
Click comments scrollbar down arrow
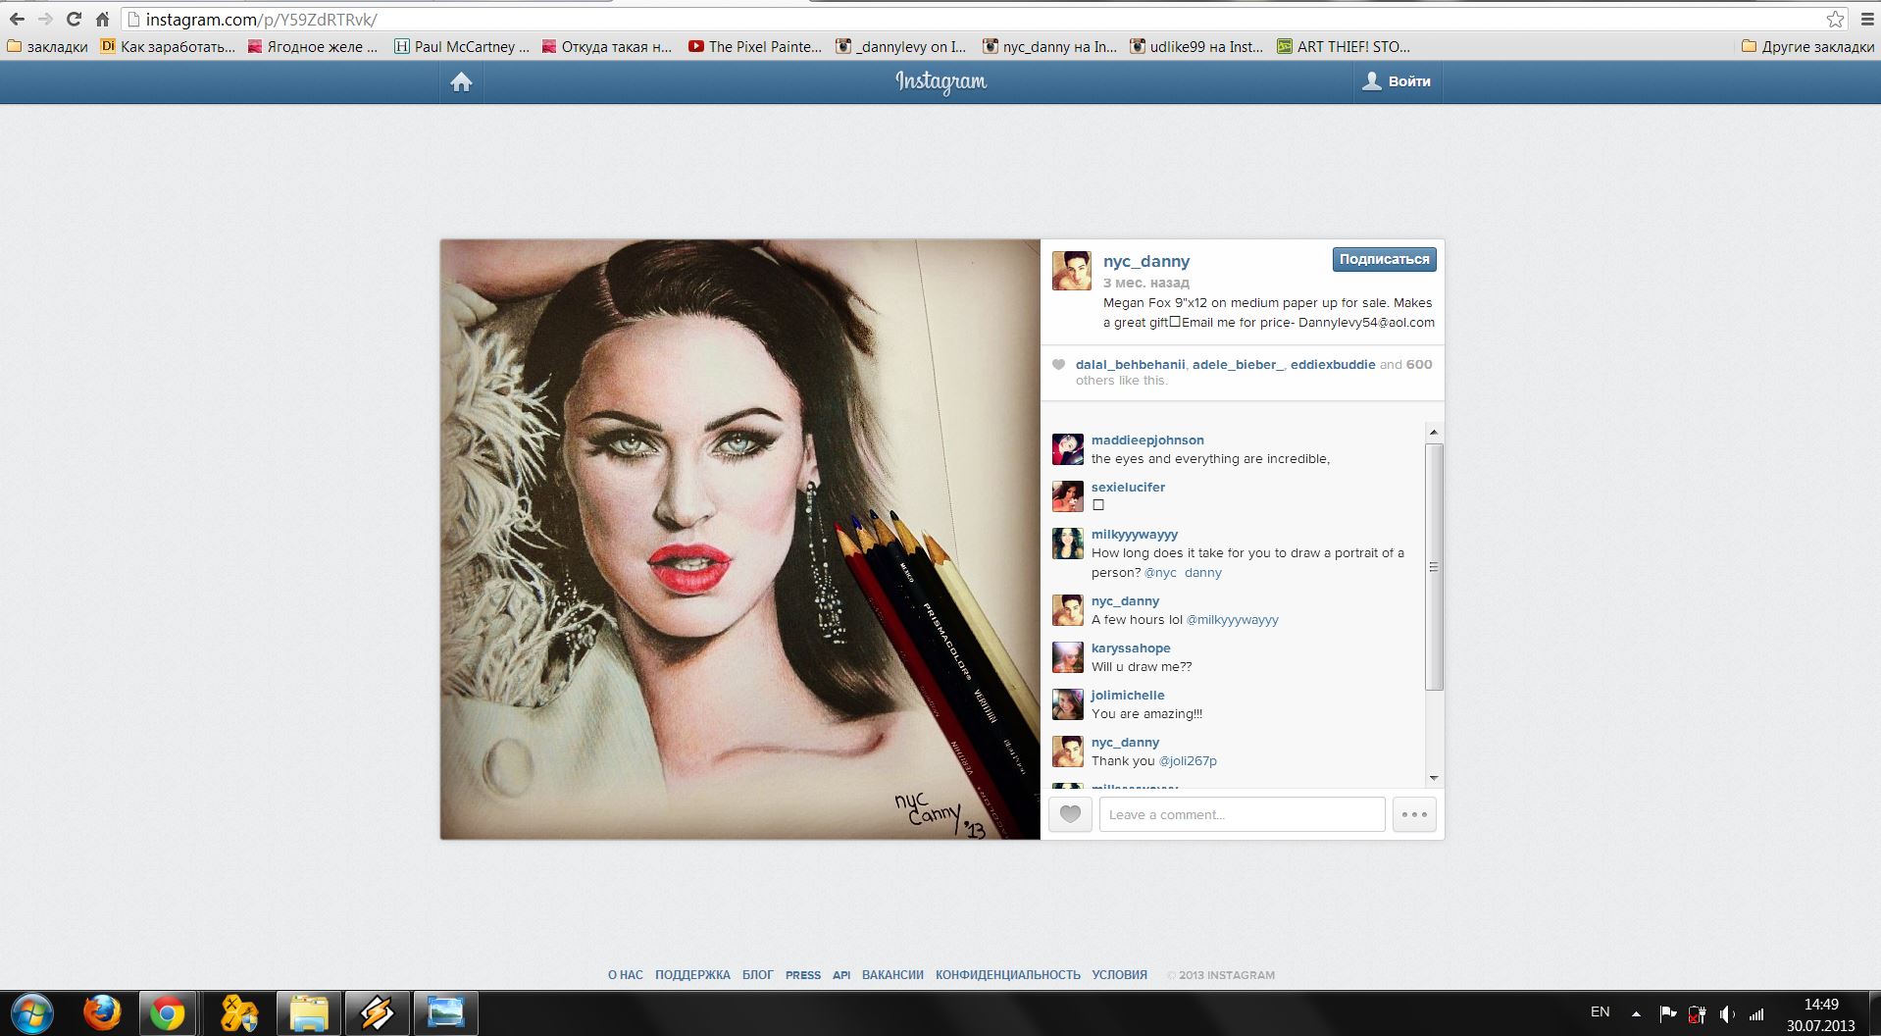click(x=1434, y=778)
